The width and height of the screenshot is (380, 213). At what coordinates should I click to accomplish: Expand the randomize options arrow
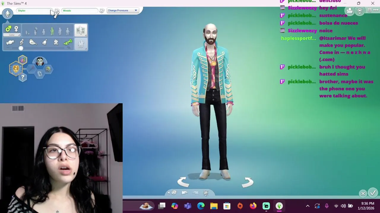point(169,193)
